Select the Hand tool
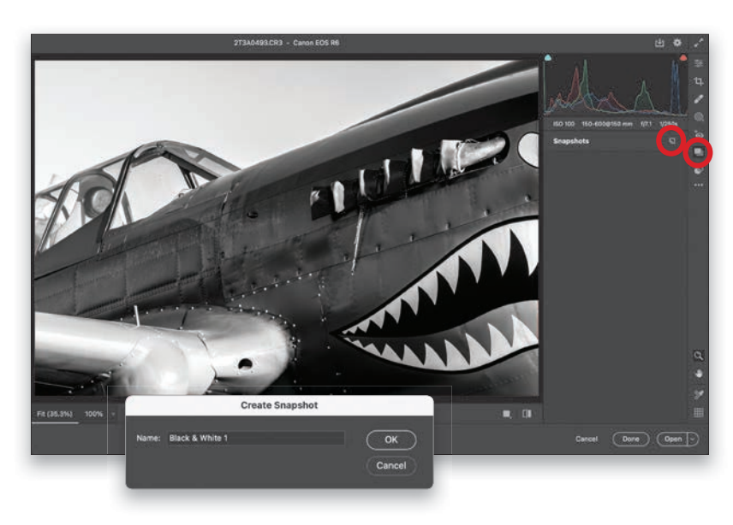This screenshot has width=733, height=525. click(x=699, y=375)
